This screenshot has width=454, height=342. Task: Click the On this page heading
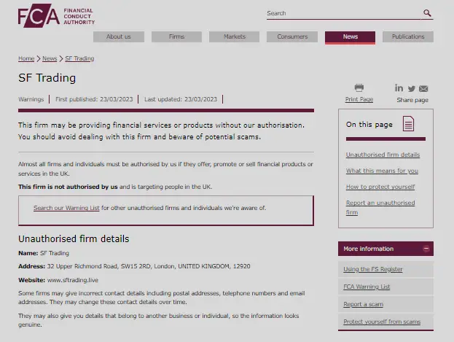click(369, 125)
